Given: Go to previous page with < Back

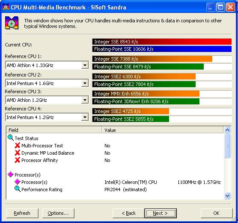Looking at the screenshot, I should click(128, 213).
